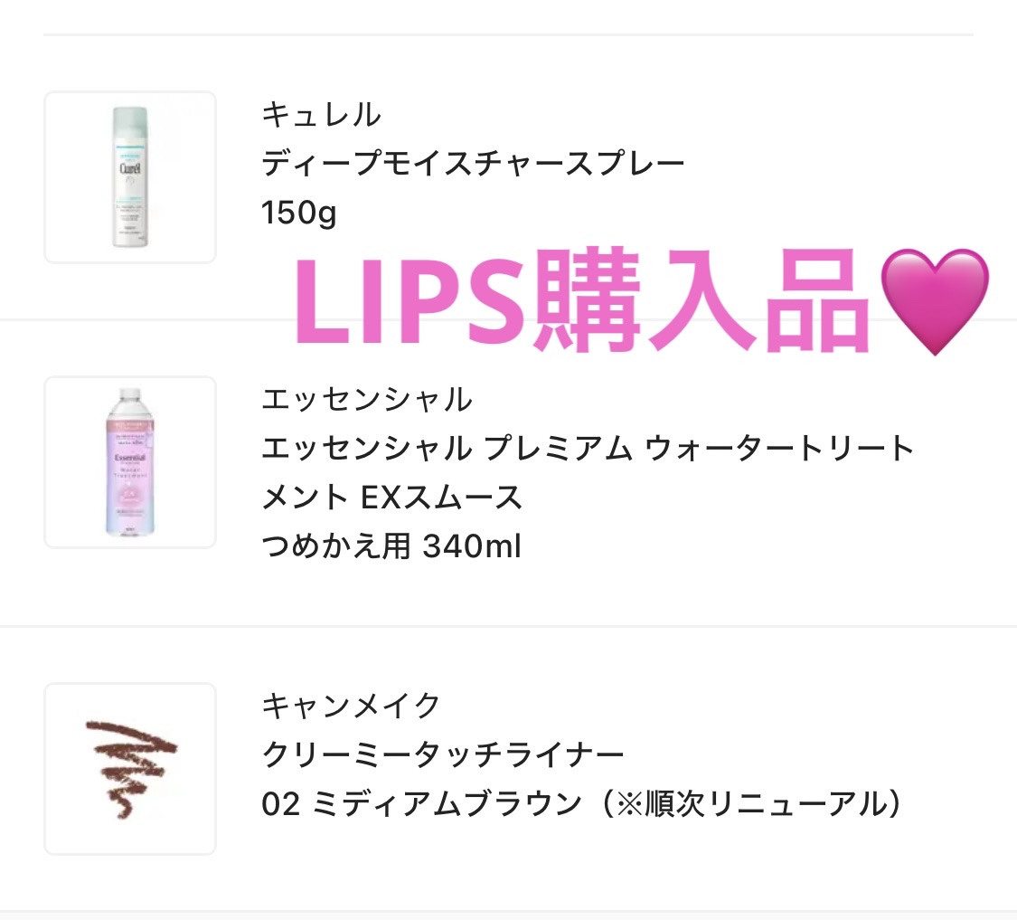This screenshot has width=1017, height=920.
Task: Open ディープモイスチャースプレー product title
Action: [x=473, y=165]
